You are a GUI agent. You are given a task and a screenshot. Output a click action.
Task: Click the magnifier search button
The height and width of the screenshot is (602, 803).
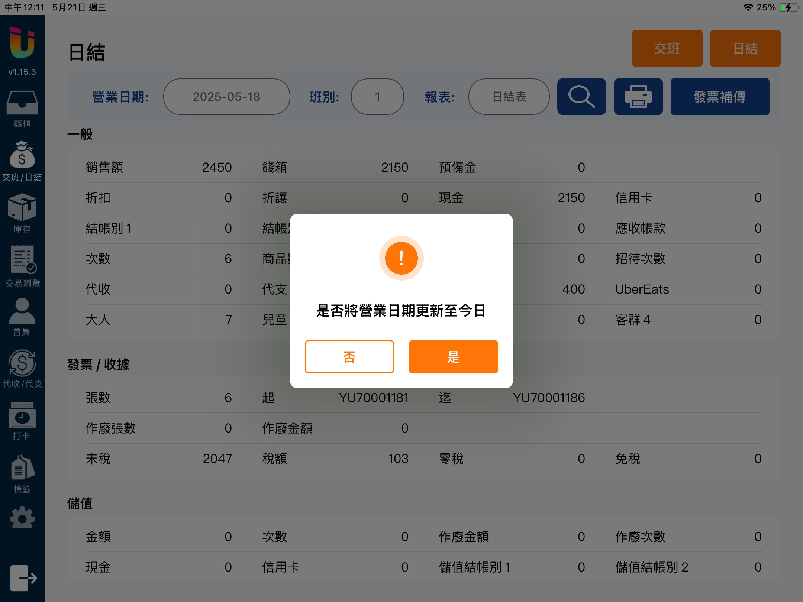[x=581, y=97]
